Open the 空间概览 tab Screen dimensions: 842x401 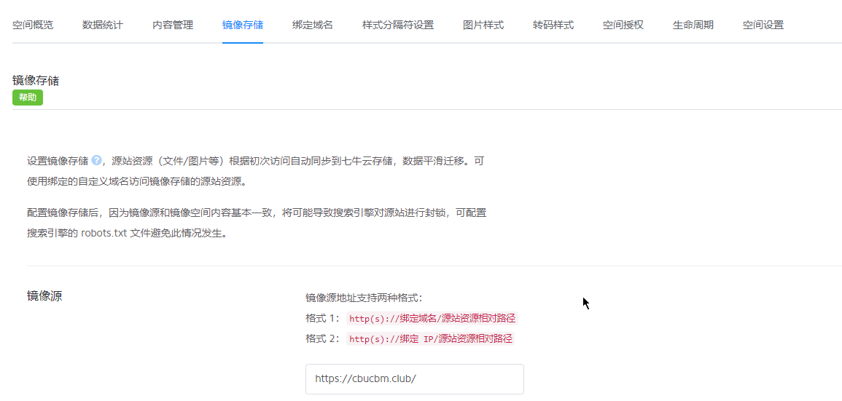(x=33, y=25)
